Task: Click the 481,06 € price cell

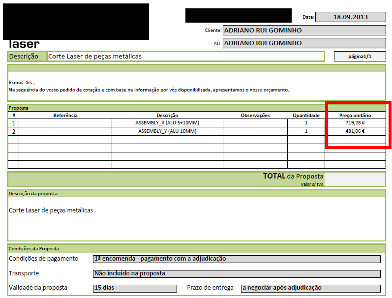Action: (355, 131)
